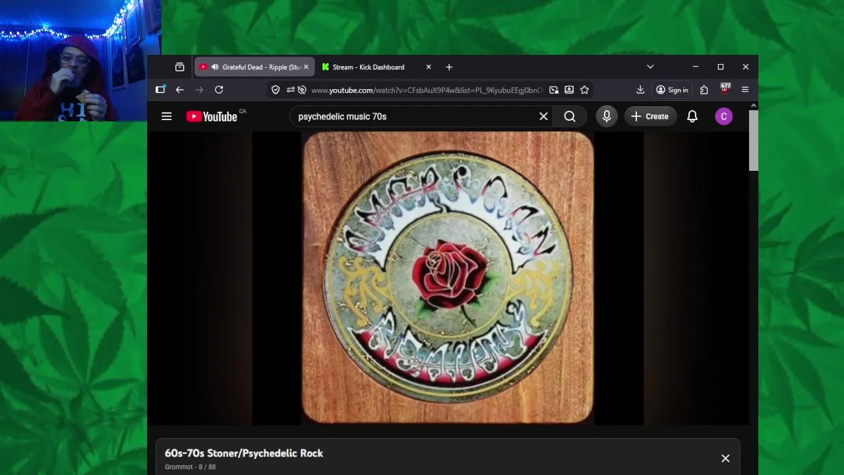Open a new browser tab

(x=449, y=67)
